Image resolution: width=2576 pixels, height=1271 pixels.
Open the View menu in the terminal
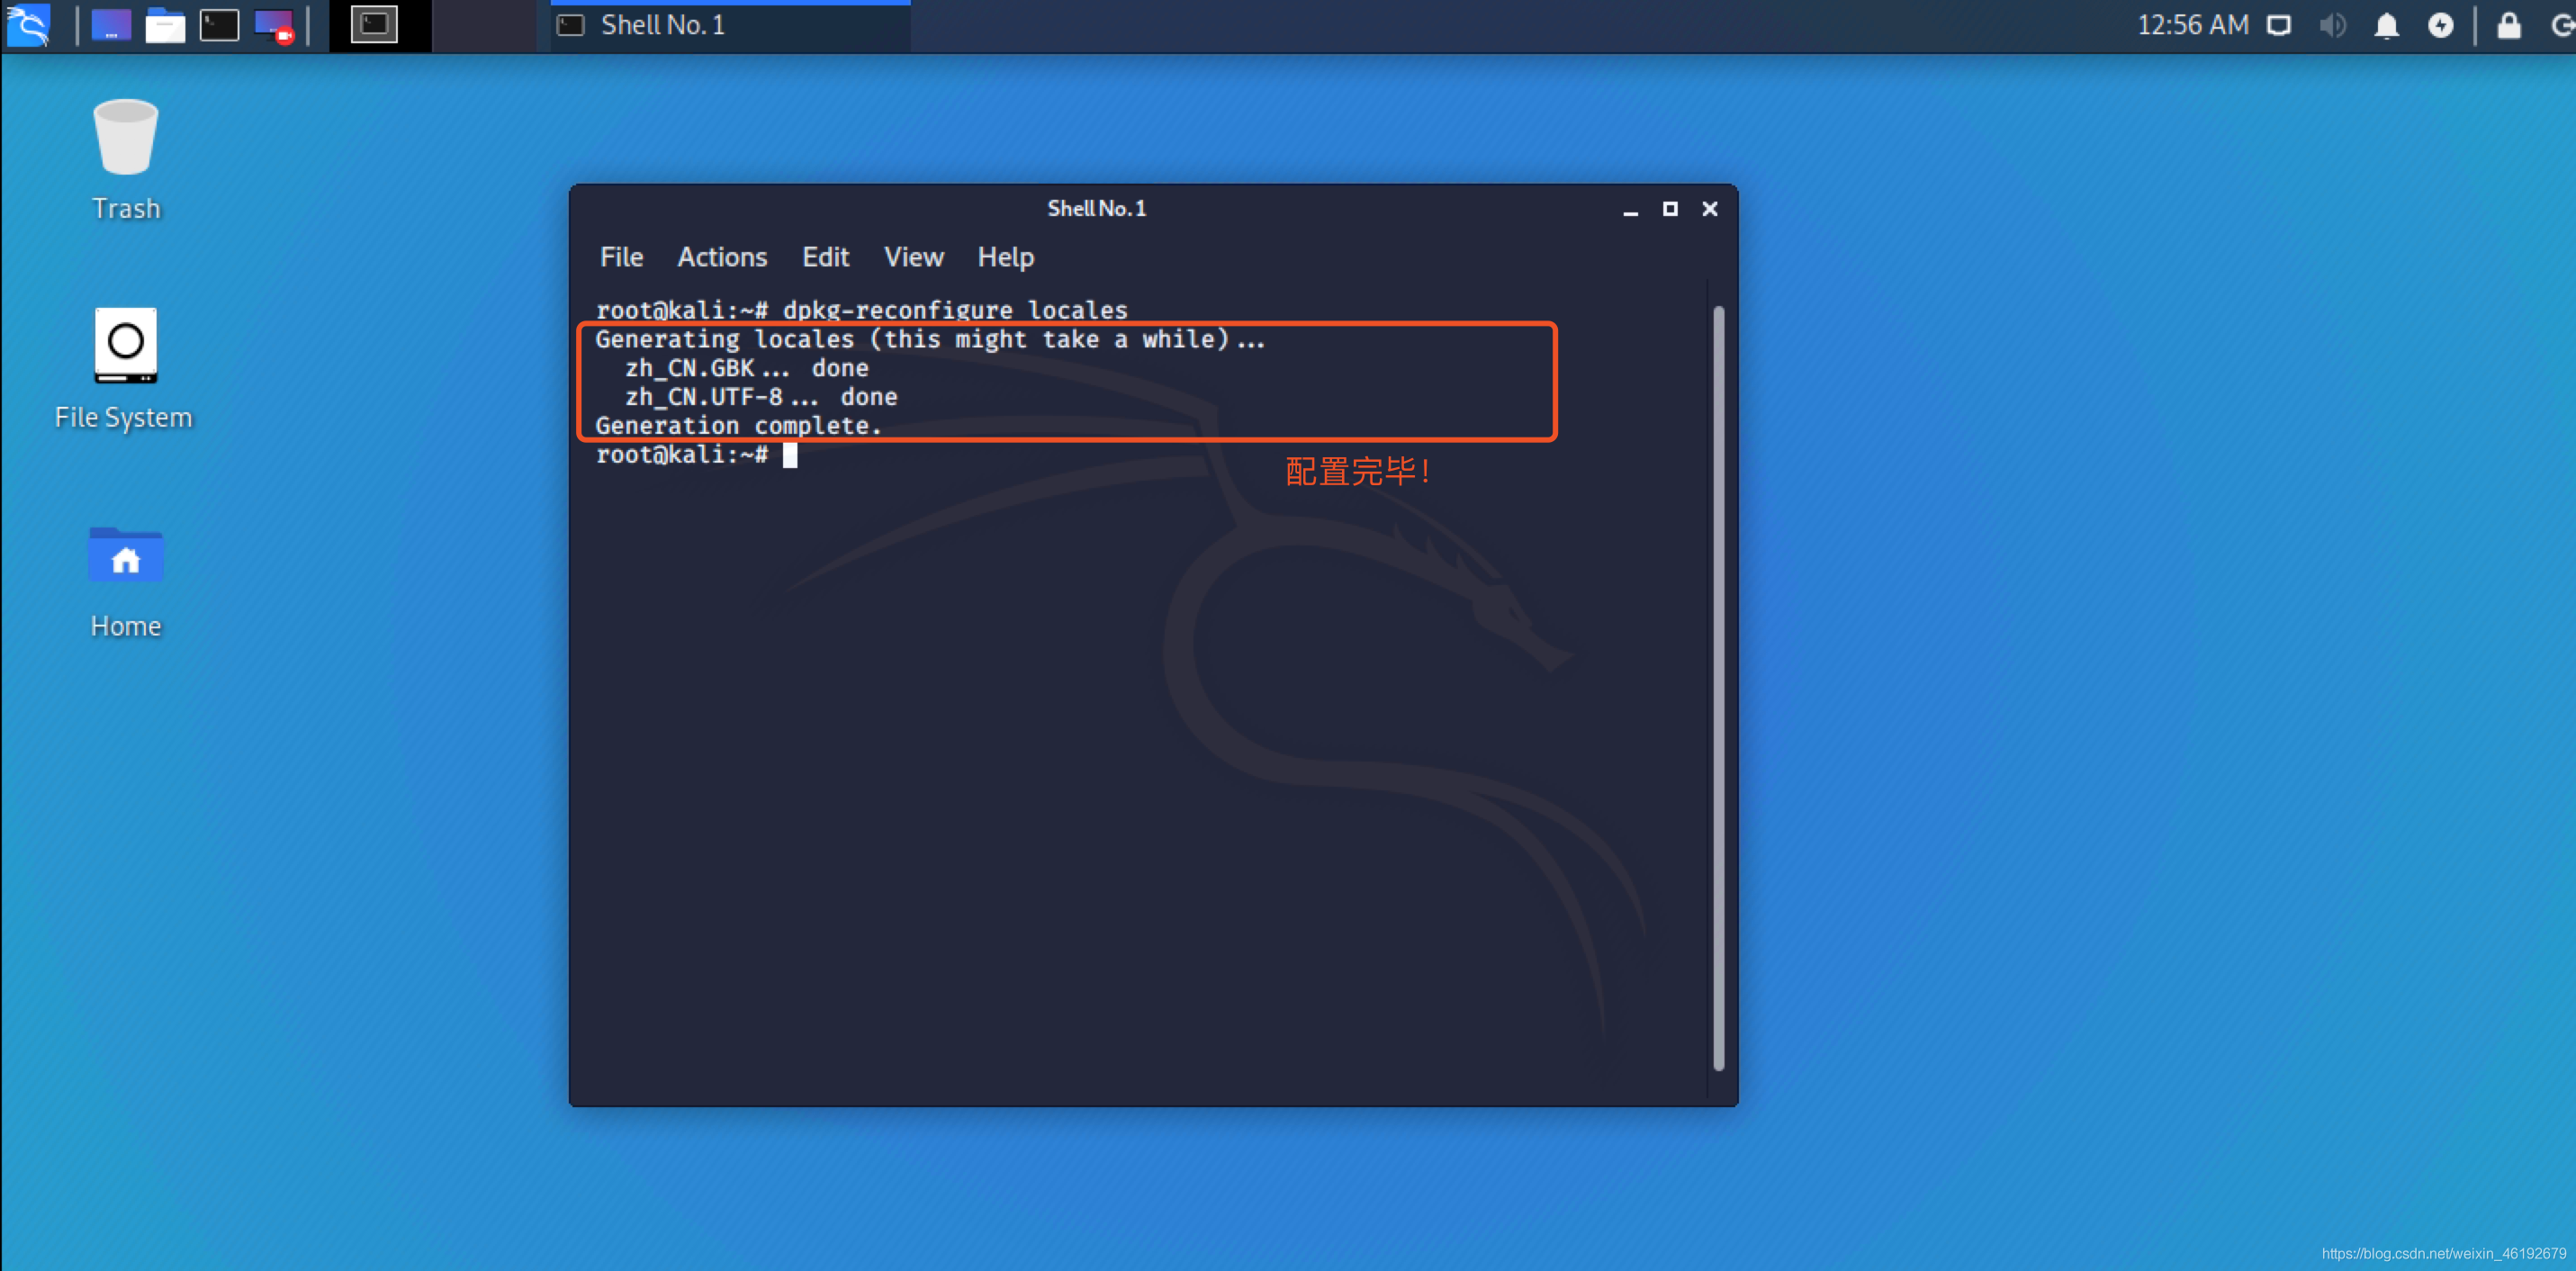pos(913,257)
